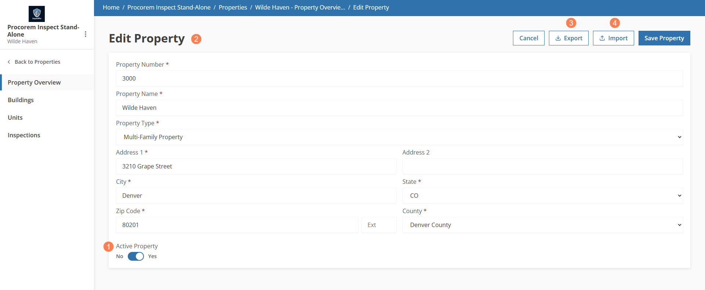Click the 'Address 1 *' label
Image resolution: width=705 pixels, height=290 pixels.
132,152
